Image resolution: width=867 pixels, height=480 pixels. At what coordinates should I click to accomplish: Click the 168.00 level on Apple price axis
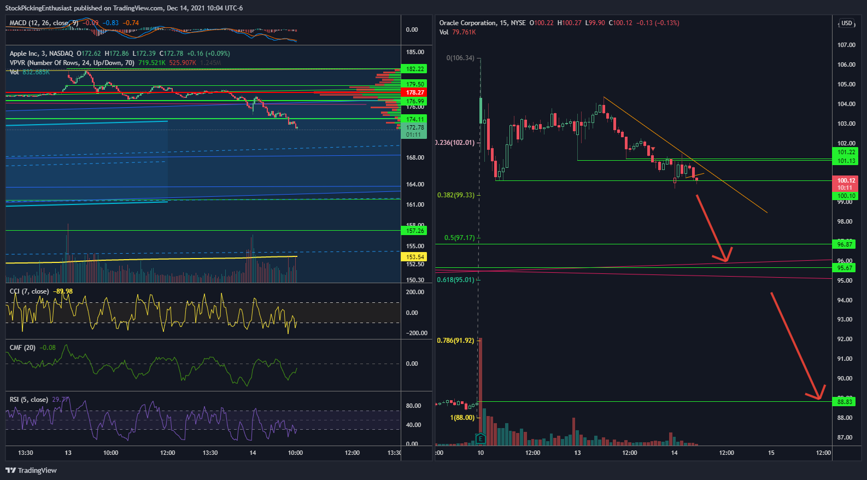coord(415,157)
